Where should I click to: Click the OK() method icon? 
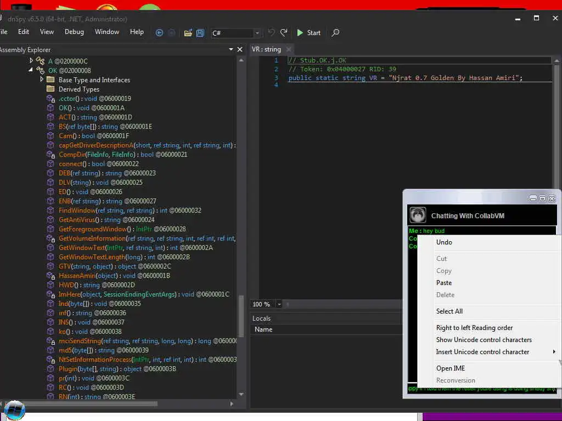pyautogui.click(x=50, y=108)
